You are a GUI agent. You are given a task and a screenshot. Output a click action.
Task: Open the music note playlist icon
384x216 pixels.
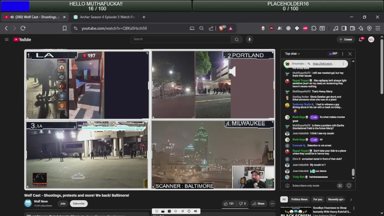pos(336,28)
